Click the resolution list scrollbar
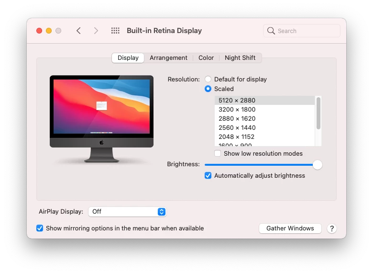373x274 pixels. click(318, 114)
